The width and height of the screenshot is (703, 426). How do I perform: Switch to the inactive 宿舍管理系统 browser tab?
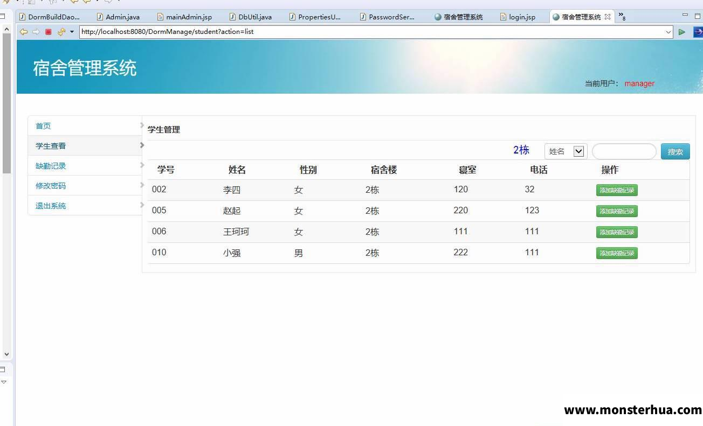(x=459, y=17)
